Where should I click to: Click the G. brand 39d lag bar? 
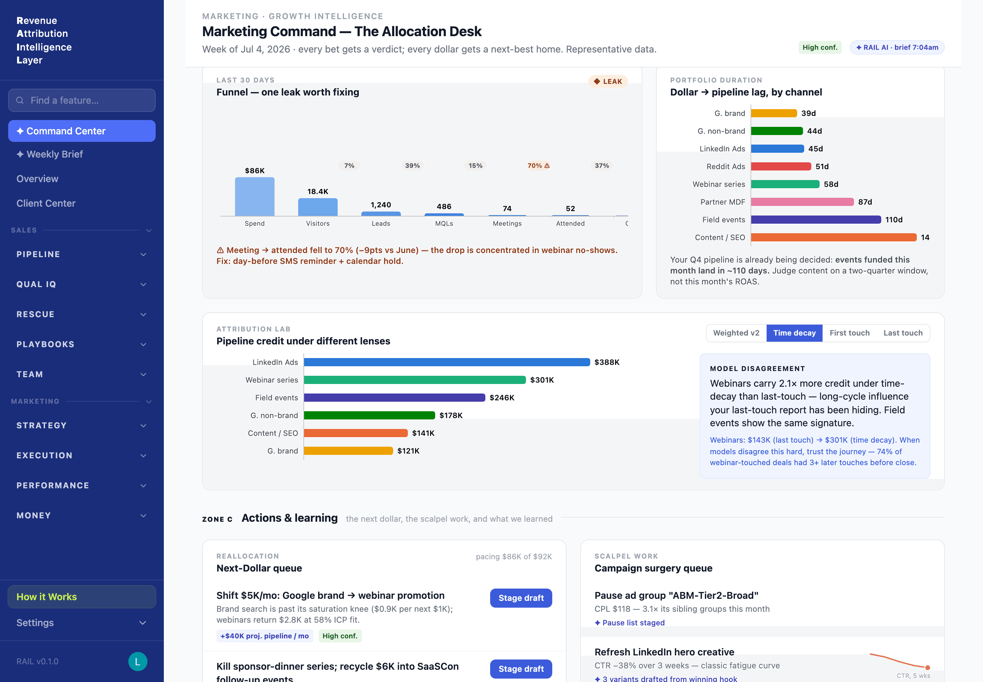point(774,113)
